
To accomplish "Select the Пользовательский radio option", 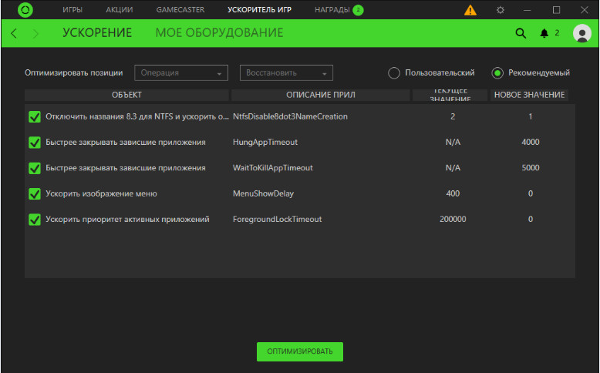I will [x=394, y=73].
